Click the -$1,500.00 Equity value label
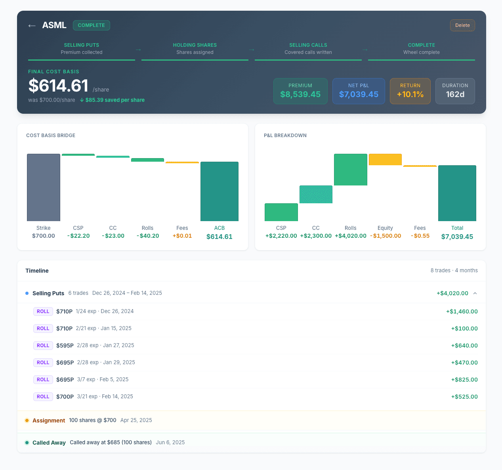502x470 pixels. [386, 236]
